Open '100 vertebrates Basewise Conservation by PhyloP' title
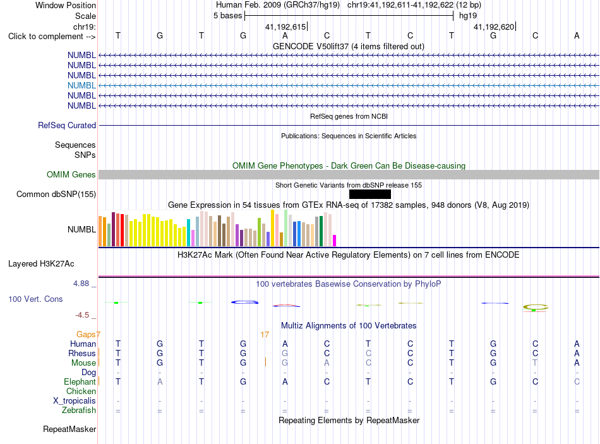 point(349,284)
